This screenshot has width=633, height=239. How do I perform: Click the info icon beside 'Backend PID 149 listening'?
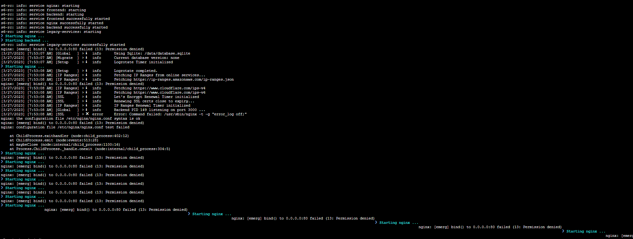(86, 110)
